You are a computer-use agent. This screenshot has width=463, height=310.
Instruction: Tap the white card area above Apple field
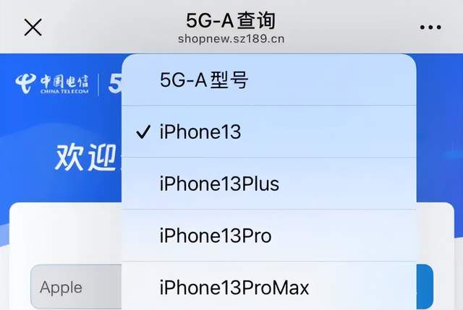[x=66, y=233]
